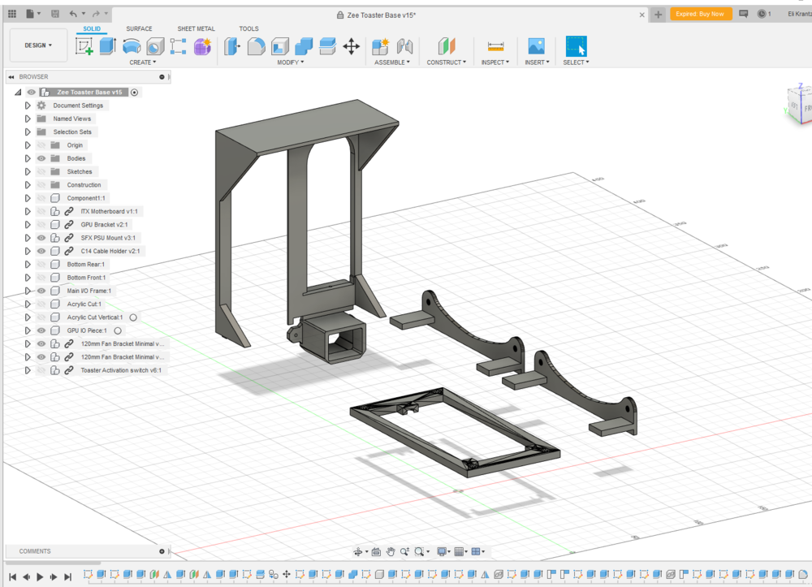Viewport: 812px width, 587px height.
Task: Show the Sketches folder via eye icon
Action: pyautogui.click(x=41, y=171)
